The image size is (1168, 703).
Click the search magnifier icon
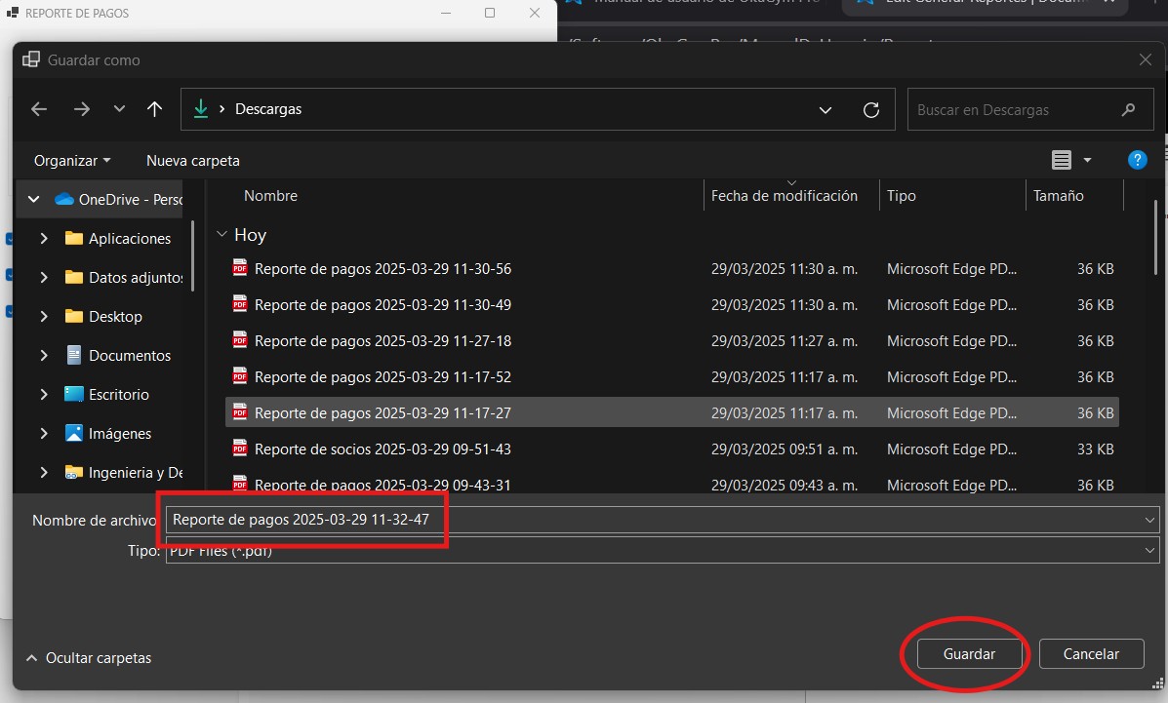(x=1129, y=109)
